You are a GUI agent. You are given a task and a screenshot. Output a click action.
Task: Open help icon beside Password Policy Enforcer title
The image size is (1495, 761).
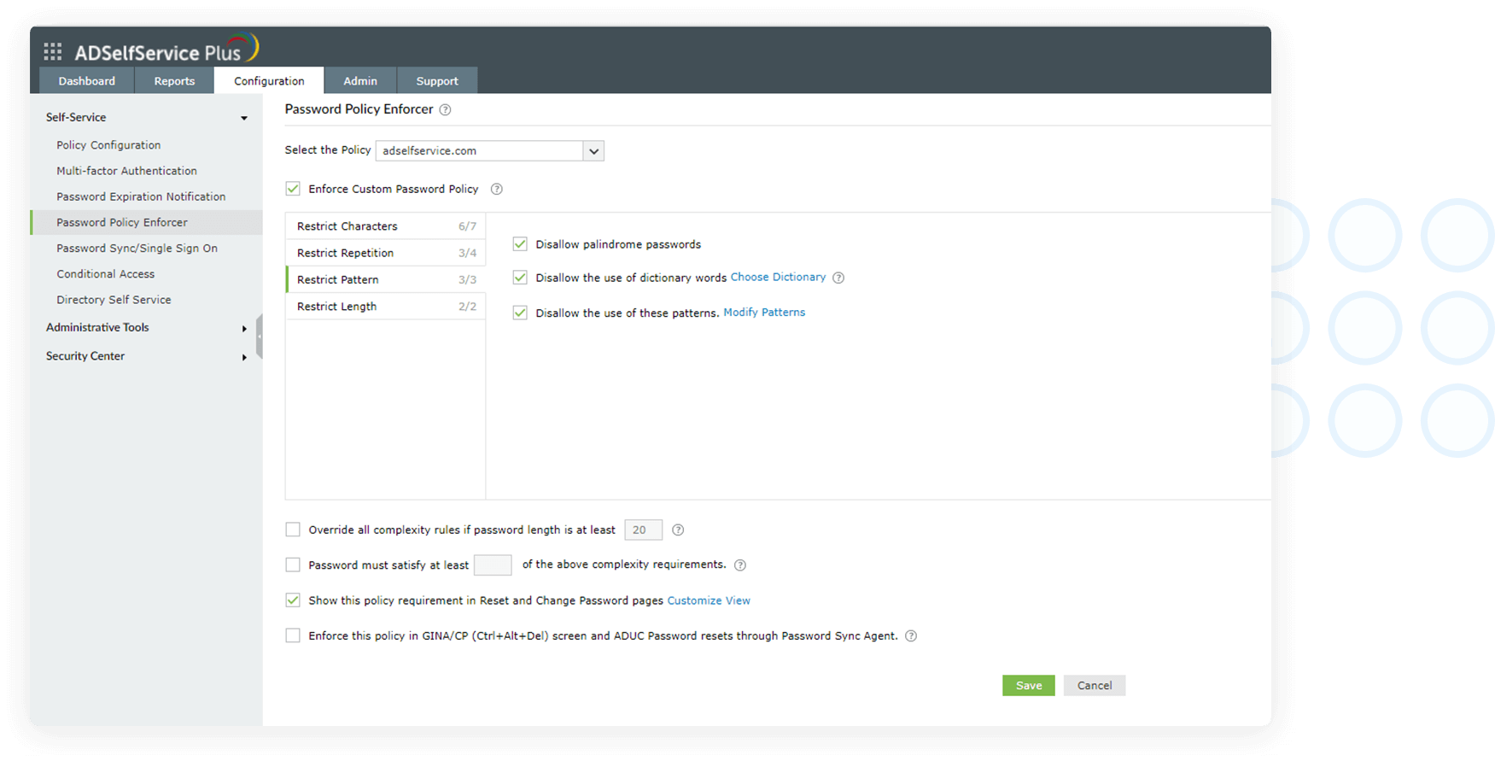point(445,109)
